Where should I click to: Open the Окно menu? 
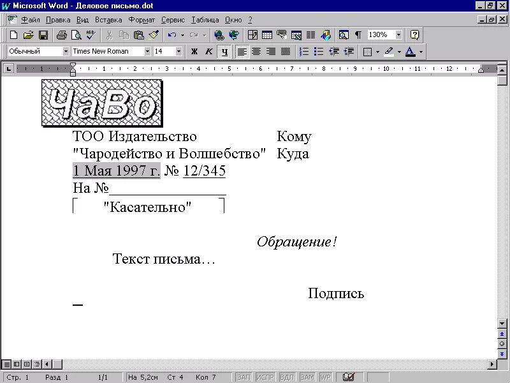pyautogui.click(x=233, y=20)
